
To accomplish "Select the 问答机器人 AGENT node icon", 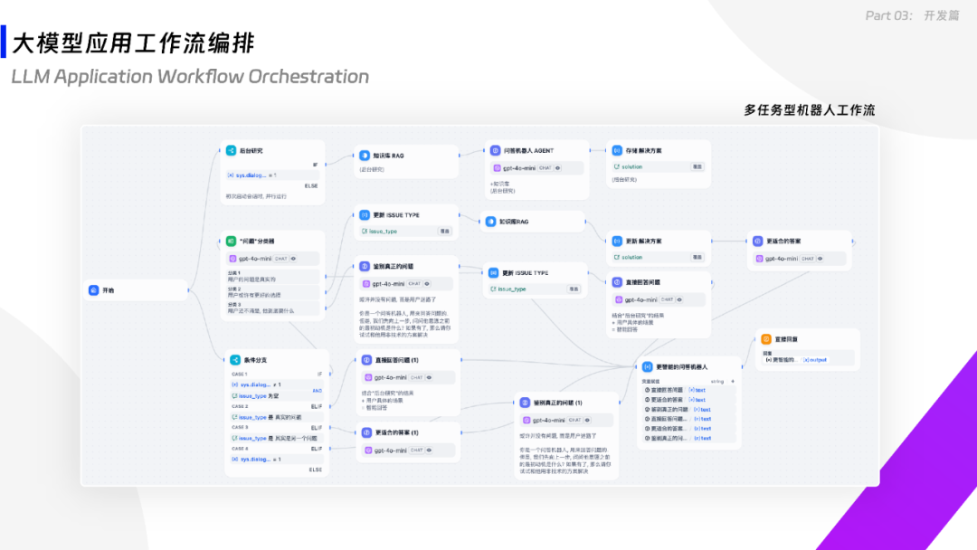I will 496,151.
